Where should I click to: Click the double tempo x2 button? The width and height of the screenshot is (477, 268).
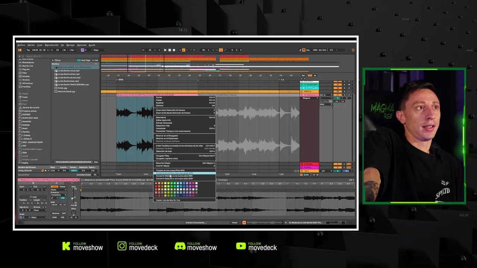pos(64,205)
